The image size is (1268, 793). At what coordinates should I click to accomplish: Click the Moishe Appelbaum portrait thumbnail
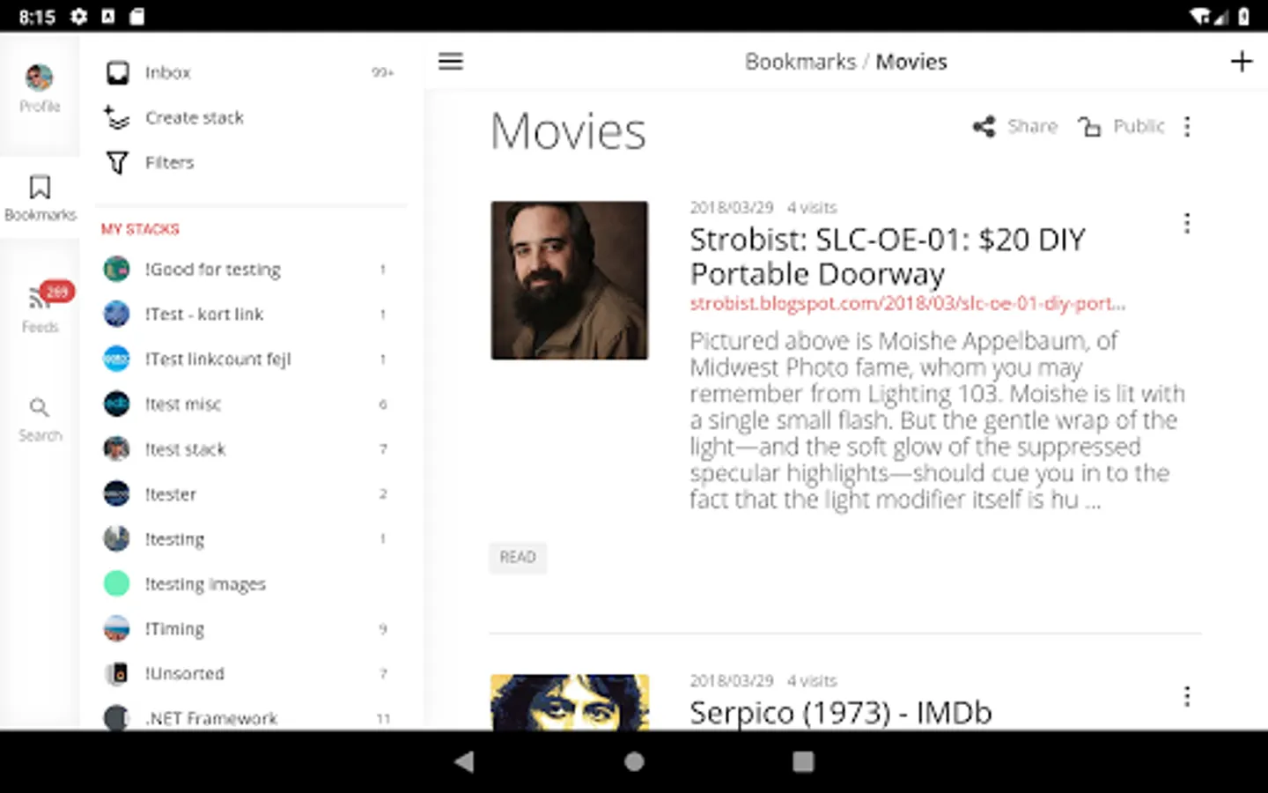click(570, 280)
